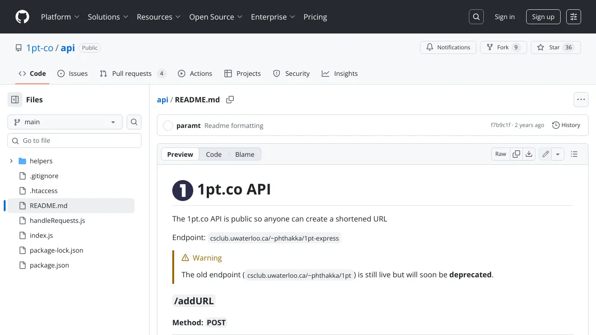The height and width of the screenshot is (335, 596).
Task: Copy the README.md file path
Action: pyautogui.click(x=230, y=100)
